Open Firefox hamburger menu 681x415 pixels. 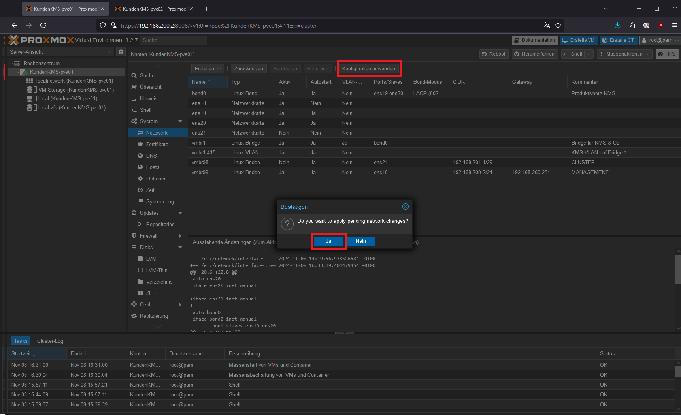pos(674,25)
